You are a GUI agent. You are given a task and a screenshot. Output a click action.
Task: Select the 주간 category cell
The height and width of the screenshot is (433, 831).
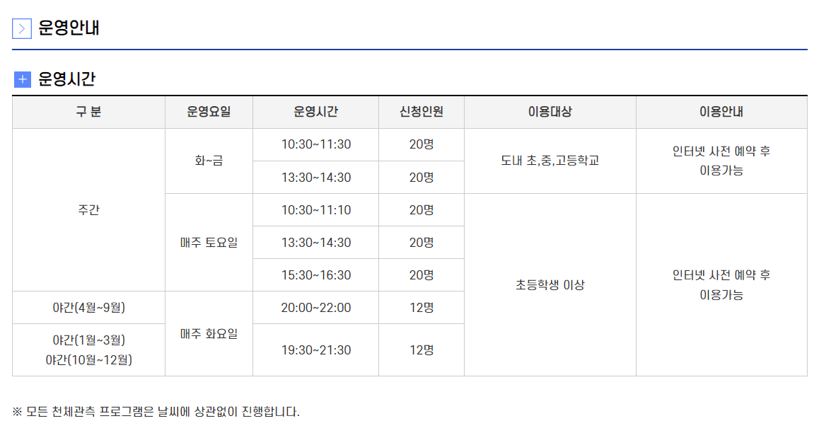click(x=88, y=210)
